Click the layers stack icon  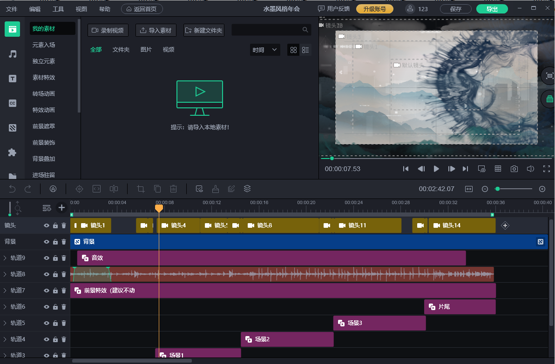point(247,189)
